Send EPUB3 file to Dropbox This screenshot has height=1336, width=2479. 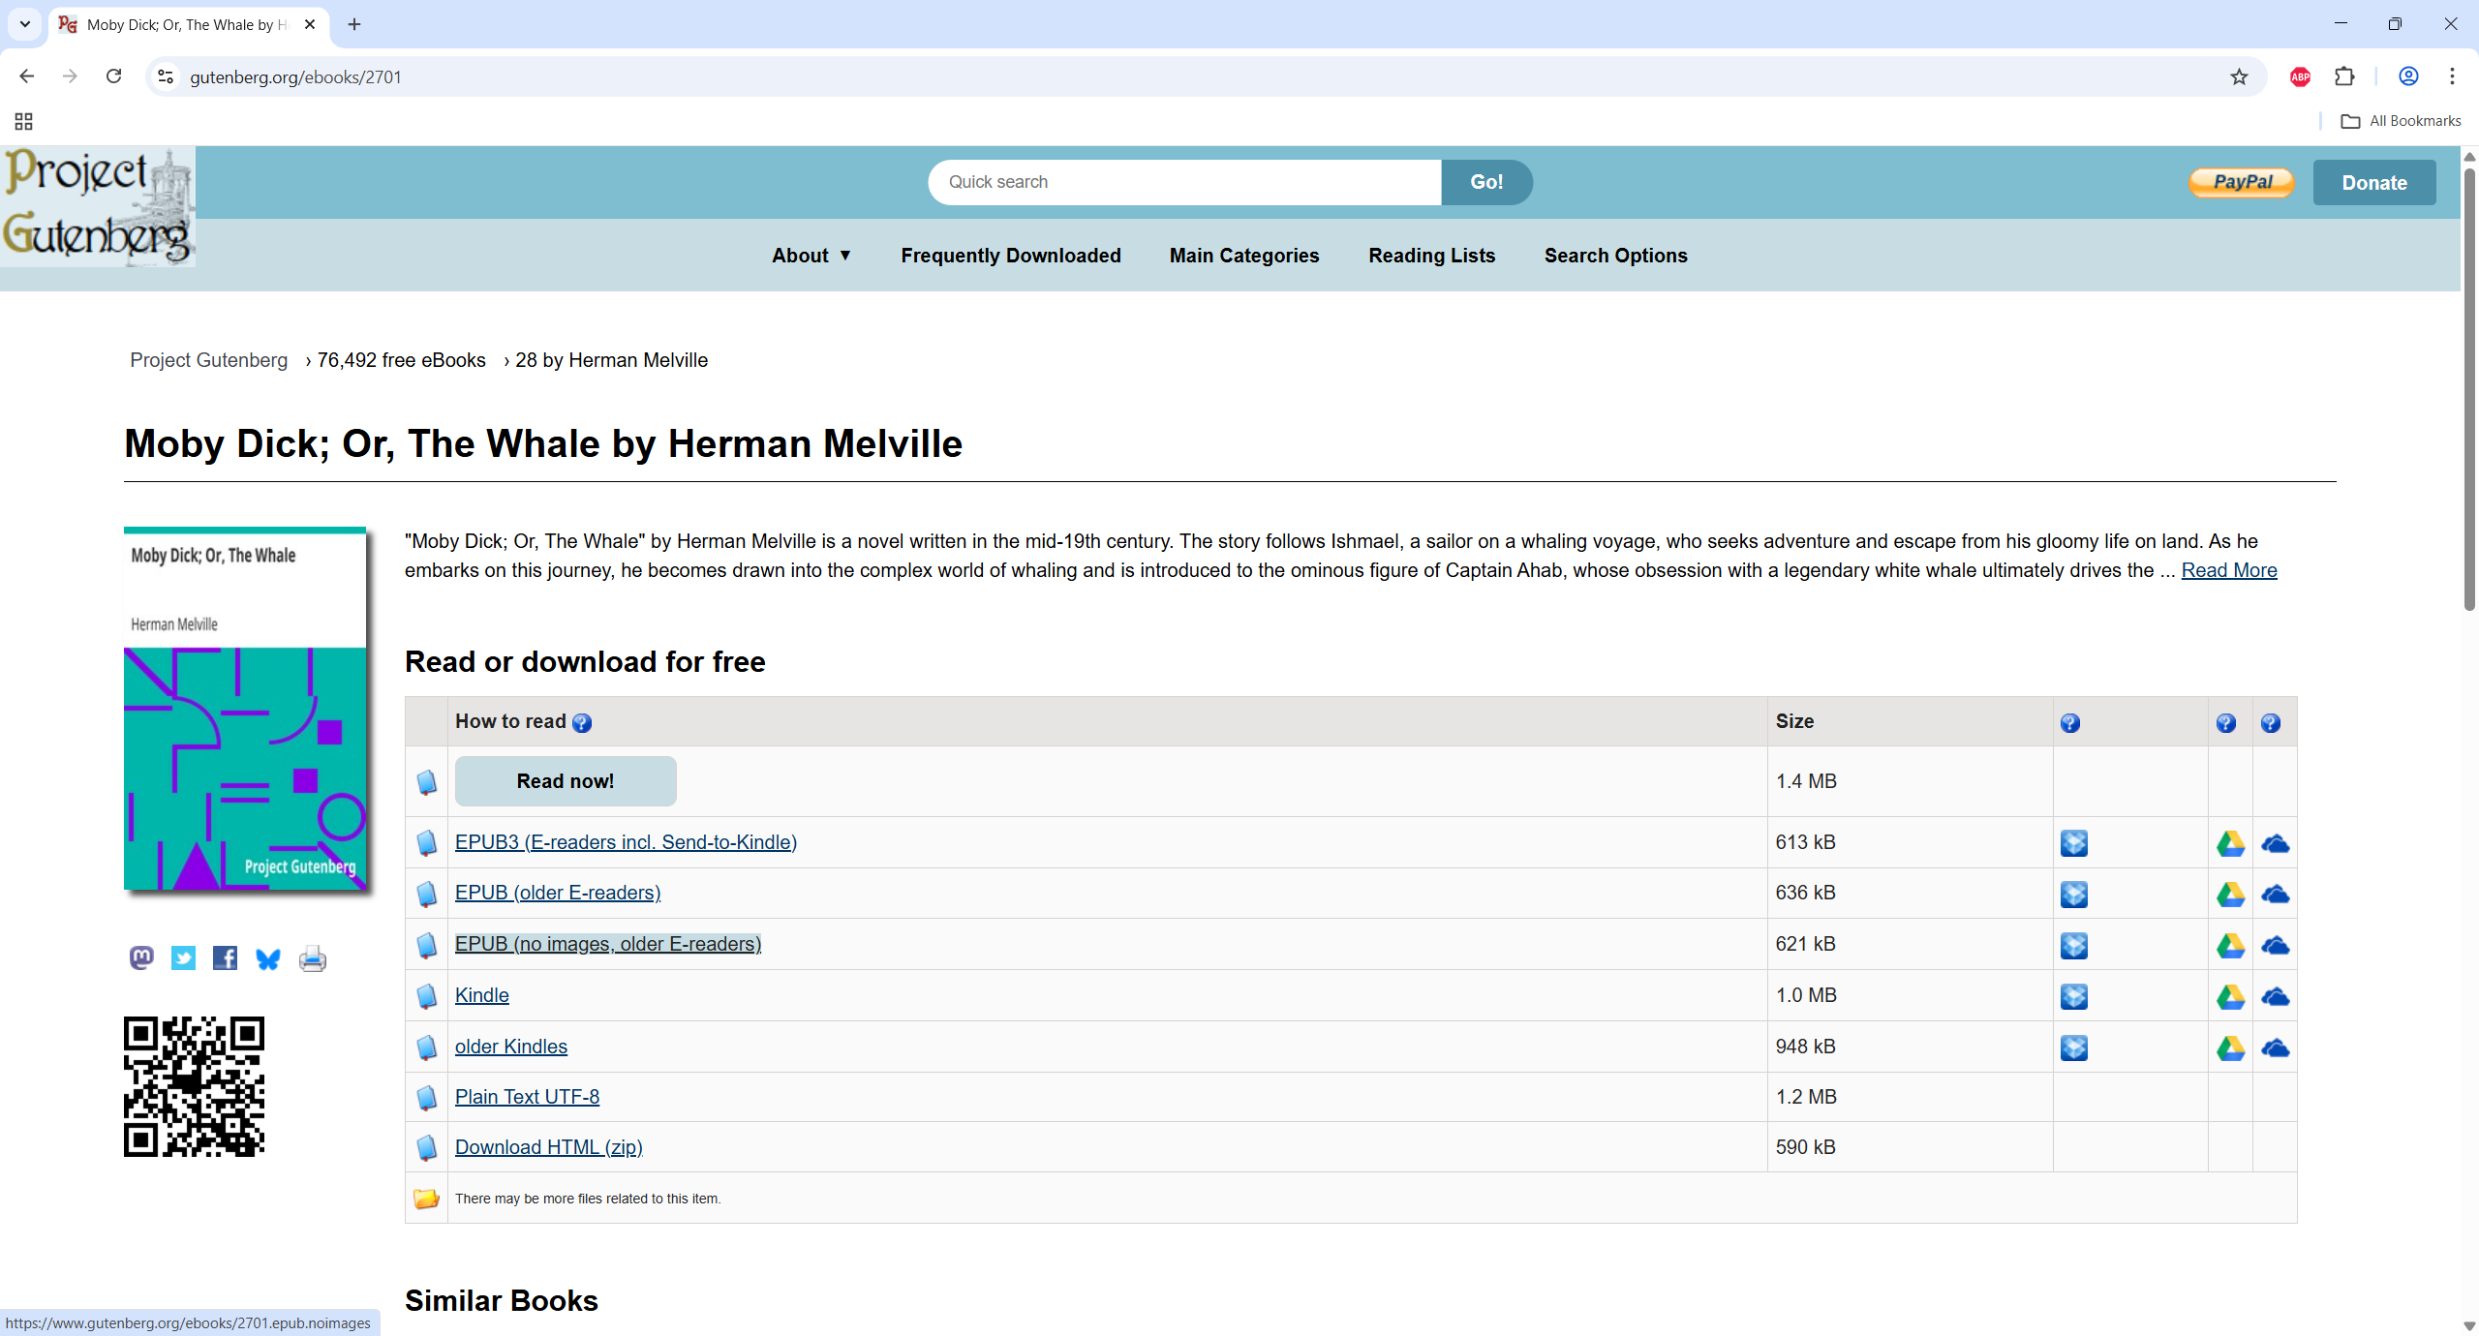click(2073, 843)
